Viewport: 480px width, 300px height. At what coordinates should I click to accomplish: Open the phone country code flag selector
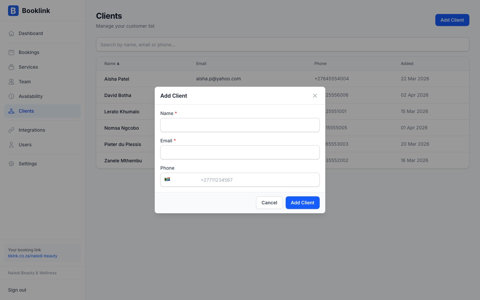point(168,179)
